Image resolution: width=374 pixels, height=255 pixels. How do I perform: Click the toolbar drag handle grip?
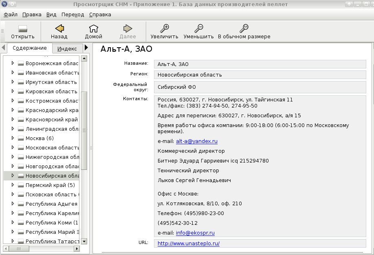[2, 31]
